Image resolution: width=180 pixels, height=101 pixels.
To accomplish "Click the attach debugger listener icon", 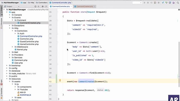I will click(155, 3).
